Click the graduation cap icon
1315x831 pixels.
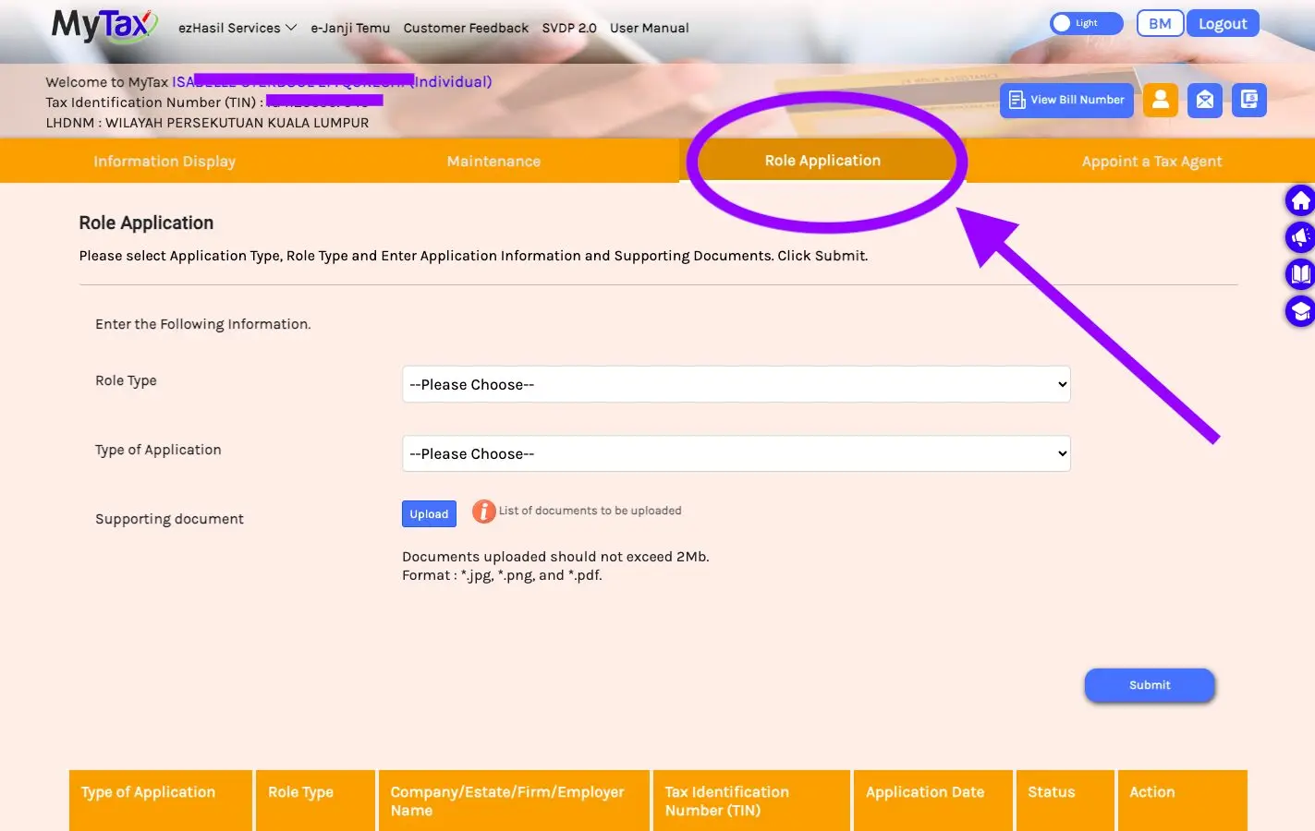[1300, 311]
